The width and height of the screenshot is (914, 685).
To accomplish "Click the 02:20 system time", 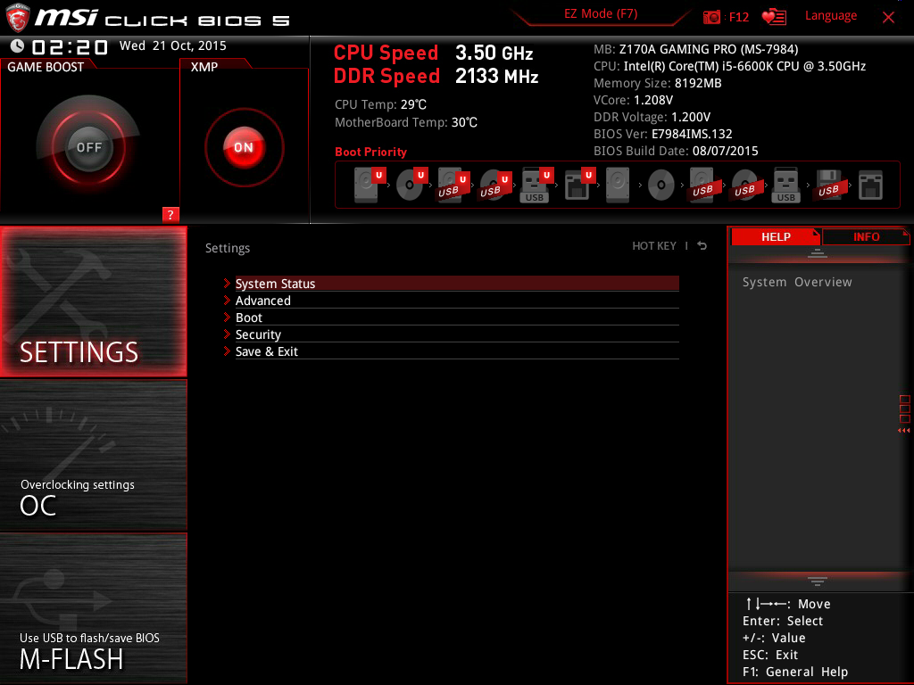I will 70,46.
